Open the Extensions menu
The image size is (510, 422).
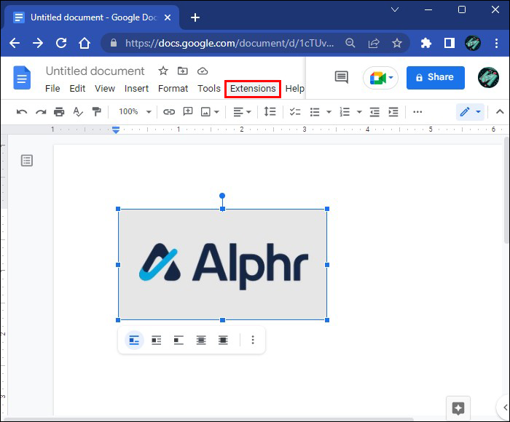pyautogui.click(x=253, y=89)
